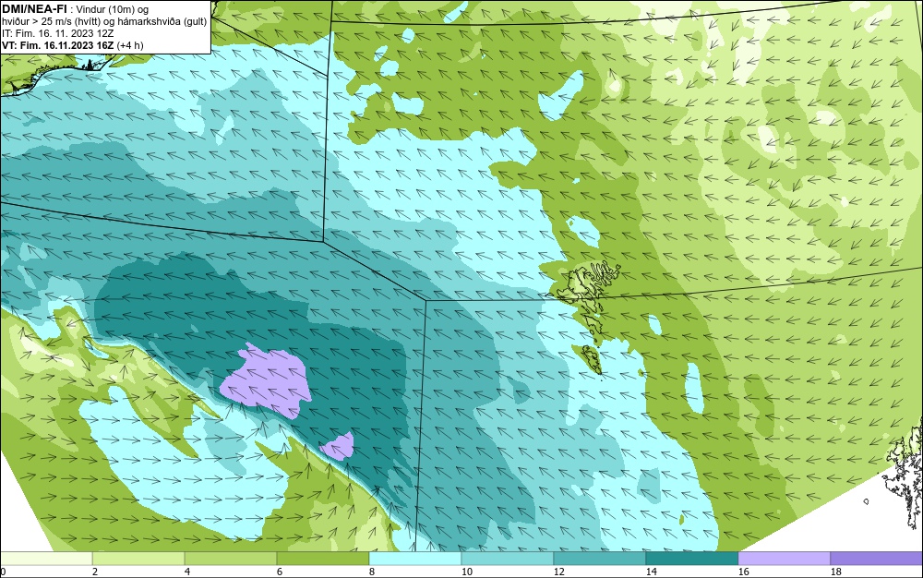Select the 14–16 m/s dark teal swatch
Image resolution: width=923 pixels, height=578 pixels.
[691, 558]
